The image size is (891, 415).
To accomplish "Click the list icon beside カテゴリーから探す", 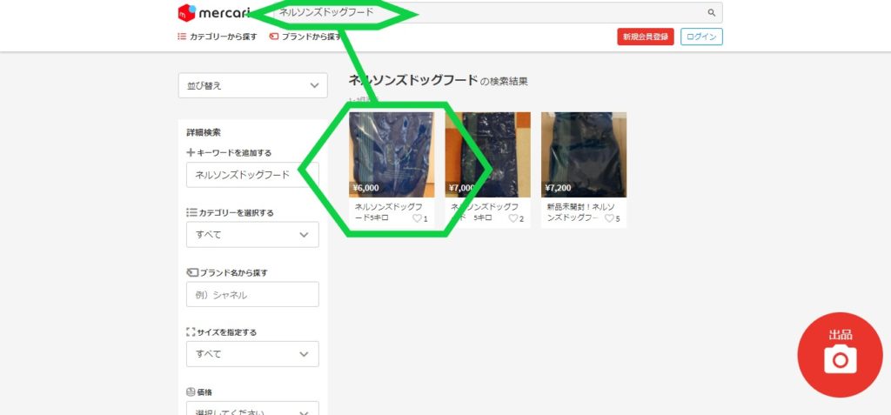I will [182, 37].
